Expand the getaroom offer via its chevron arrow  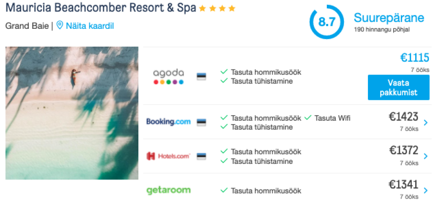coord(425,190)
